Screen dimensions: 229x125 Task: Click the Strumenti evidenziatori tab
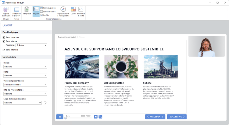(67, 37)
